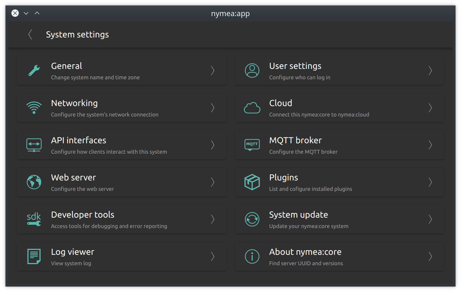Image resolution: width=461 pixels, height=292 pixels.
Task: Open the General settings title
Action: [x=67, y=66]
